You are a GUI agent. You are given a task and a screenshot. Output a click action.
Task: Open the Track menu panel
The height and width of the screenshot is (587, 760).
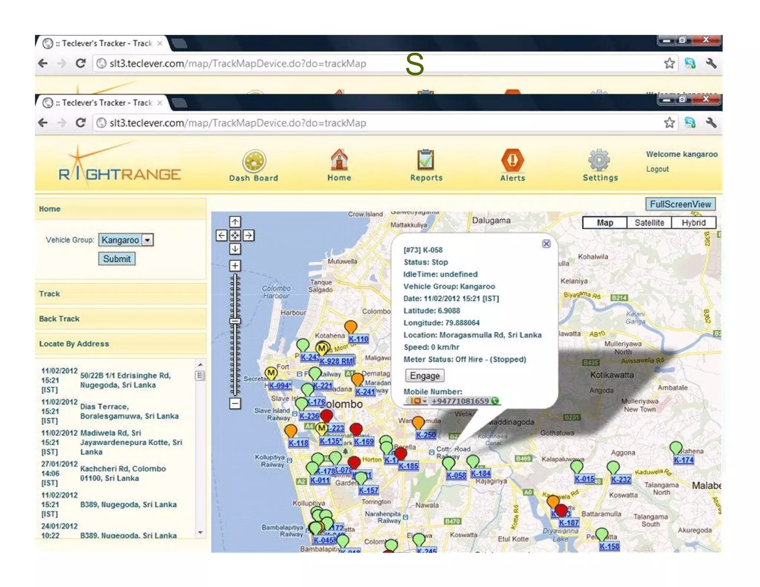[x=49, y=293]
